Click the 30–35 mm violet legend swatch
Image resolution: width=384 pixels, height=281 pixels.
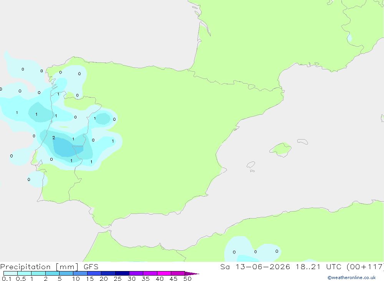click(136, 273)
